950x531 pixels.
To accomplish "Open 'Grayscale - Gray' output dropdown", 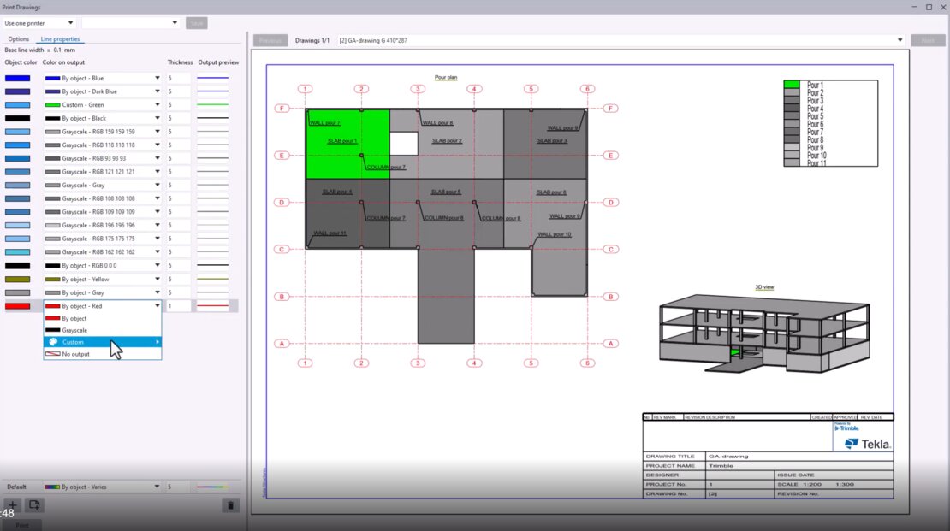I will click(x=157, y=186).
